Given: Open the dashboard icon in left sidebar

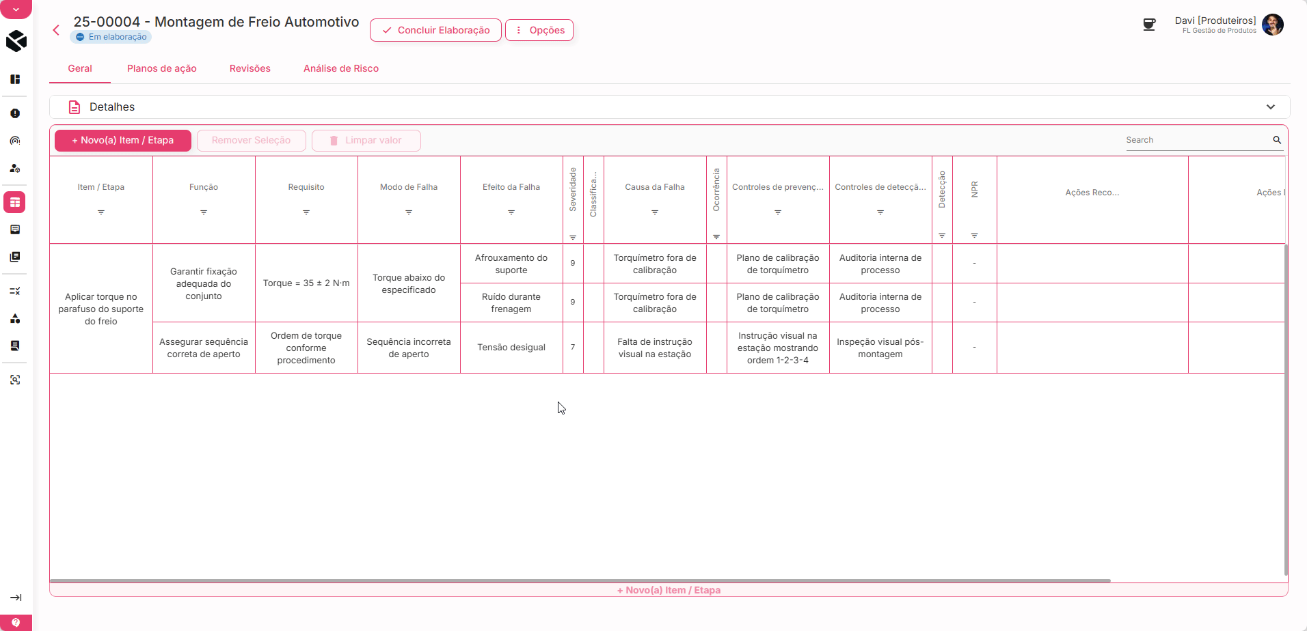Looking at the screenshot, I should tap(15, 79).
